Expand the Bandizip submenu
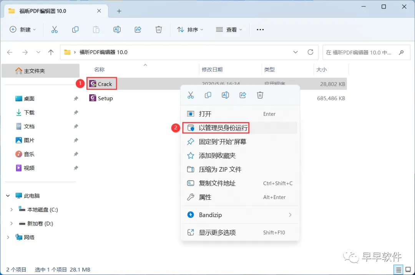The width and height of the screenshot is (415, 275). pos(290,215)
